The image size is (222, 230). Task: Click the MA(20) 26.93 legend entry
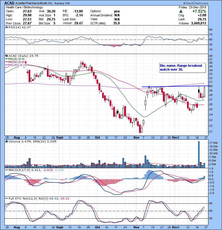coord(15,59)
